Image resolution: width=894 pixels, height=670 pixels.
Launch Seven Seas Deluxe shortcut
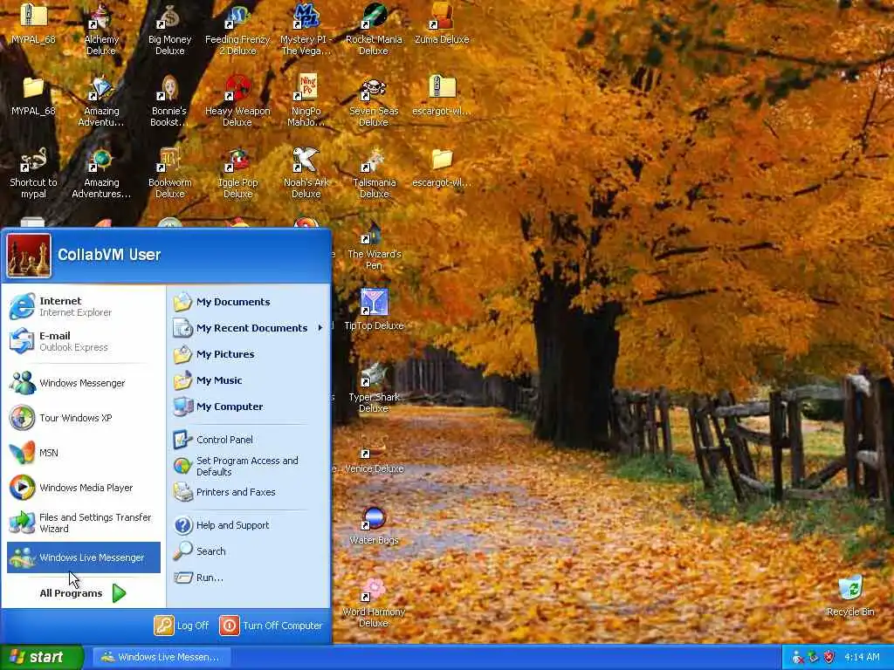click(374, 101)
